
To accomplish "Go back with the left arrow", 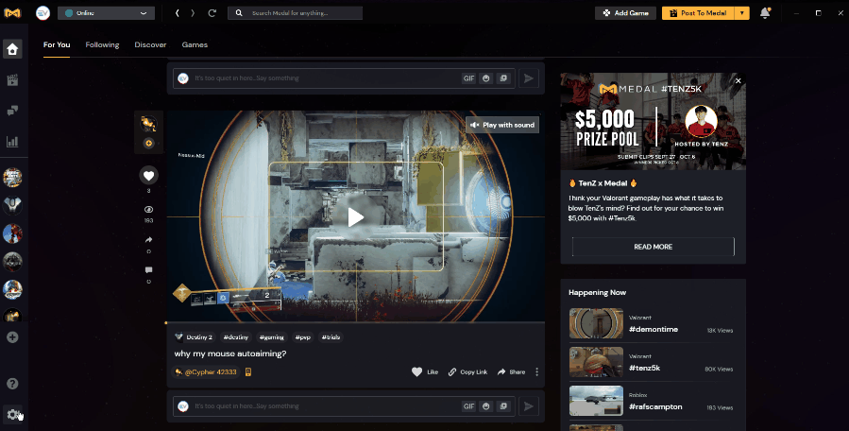I will 177,13.
